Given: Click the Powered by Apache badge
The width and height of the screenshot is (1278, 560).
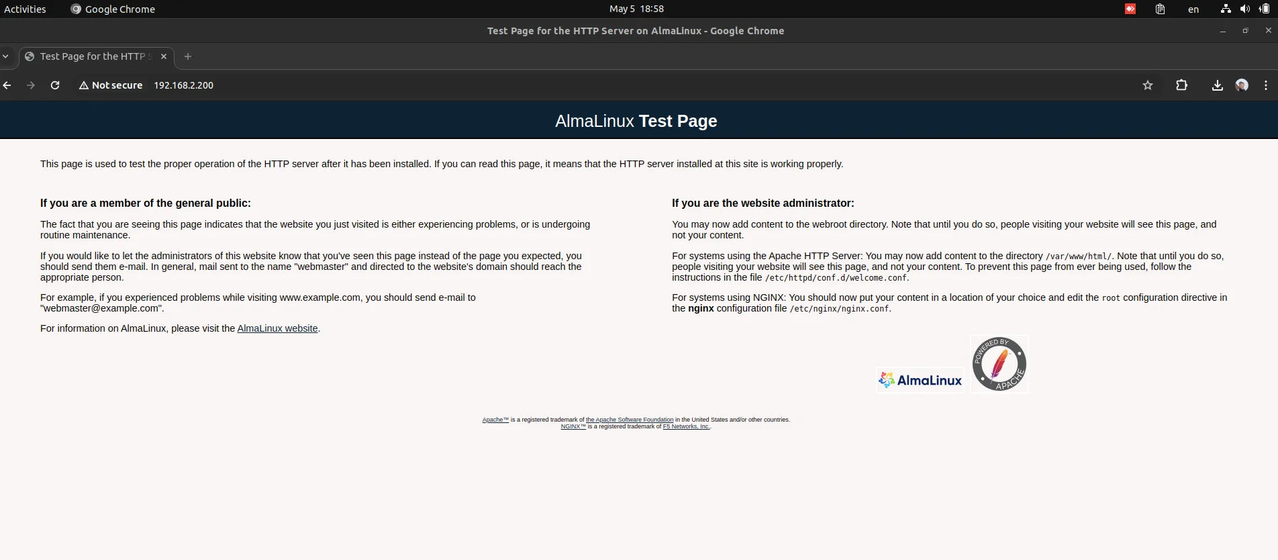Looking at the screenshot, I should (x=999, y=364).
